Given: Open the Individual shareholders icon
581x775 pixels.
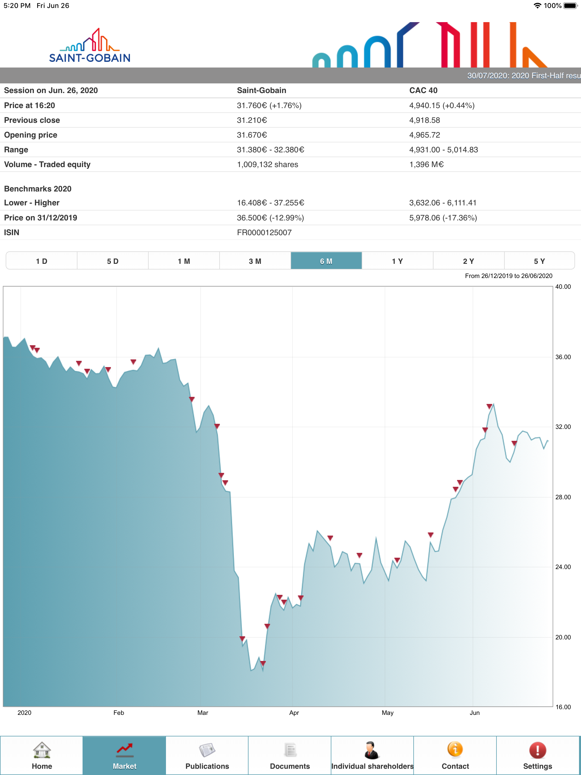Looking at the screenshot, I should [x=372, y=750].
